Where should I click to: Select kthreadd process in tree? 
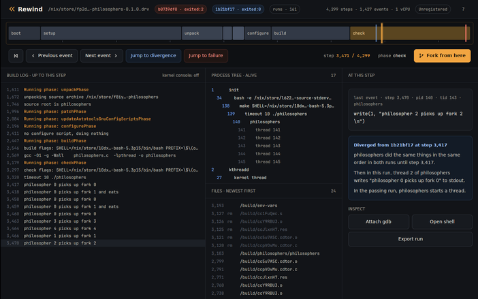click(274, 170)
